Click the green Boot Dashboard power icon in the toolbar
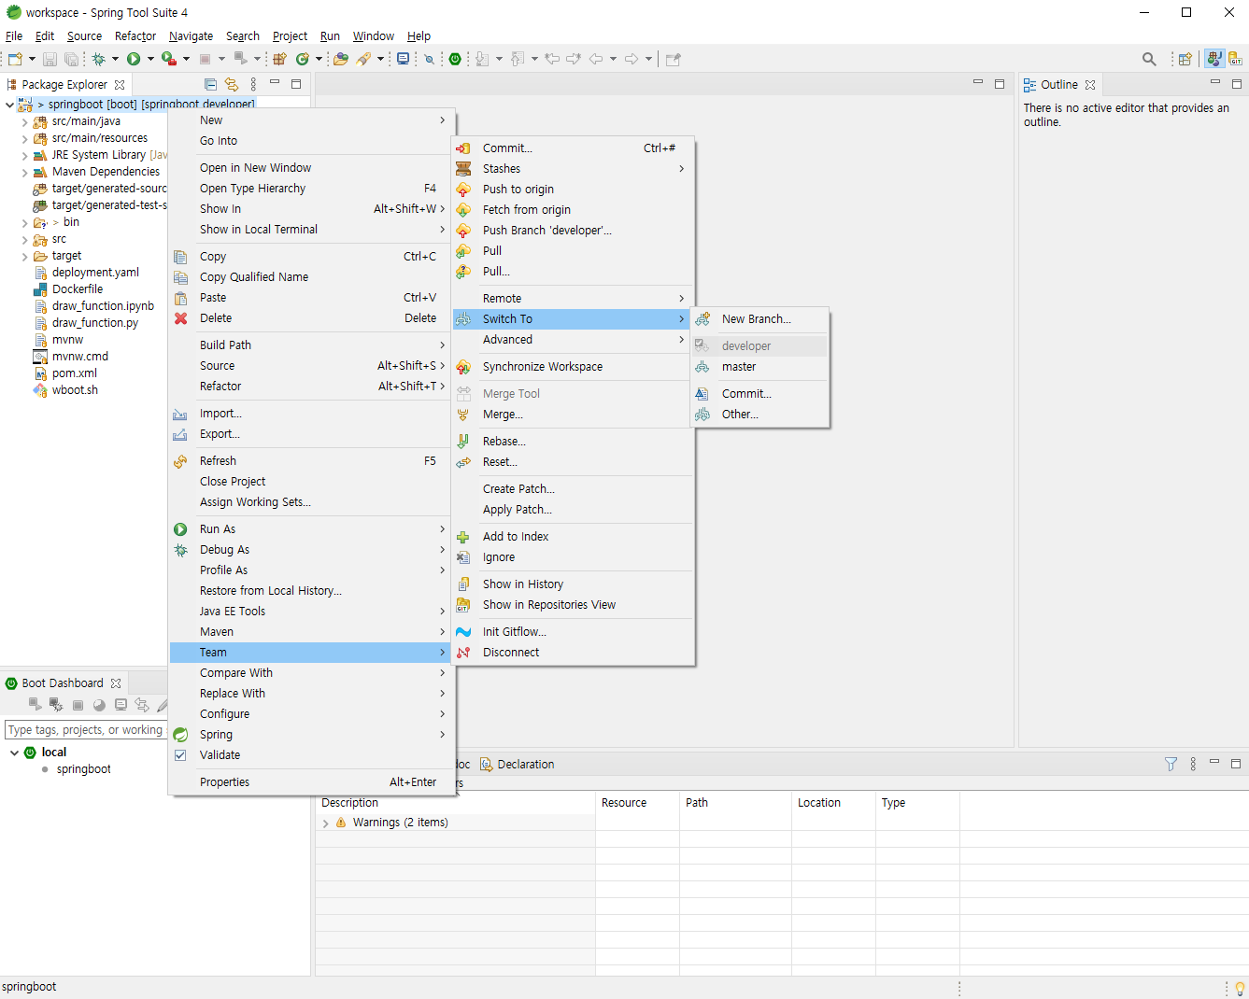Viewport: 1249px width, 999px height. (x=455, y=59)
